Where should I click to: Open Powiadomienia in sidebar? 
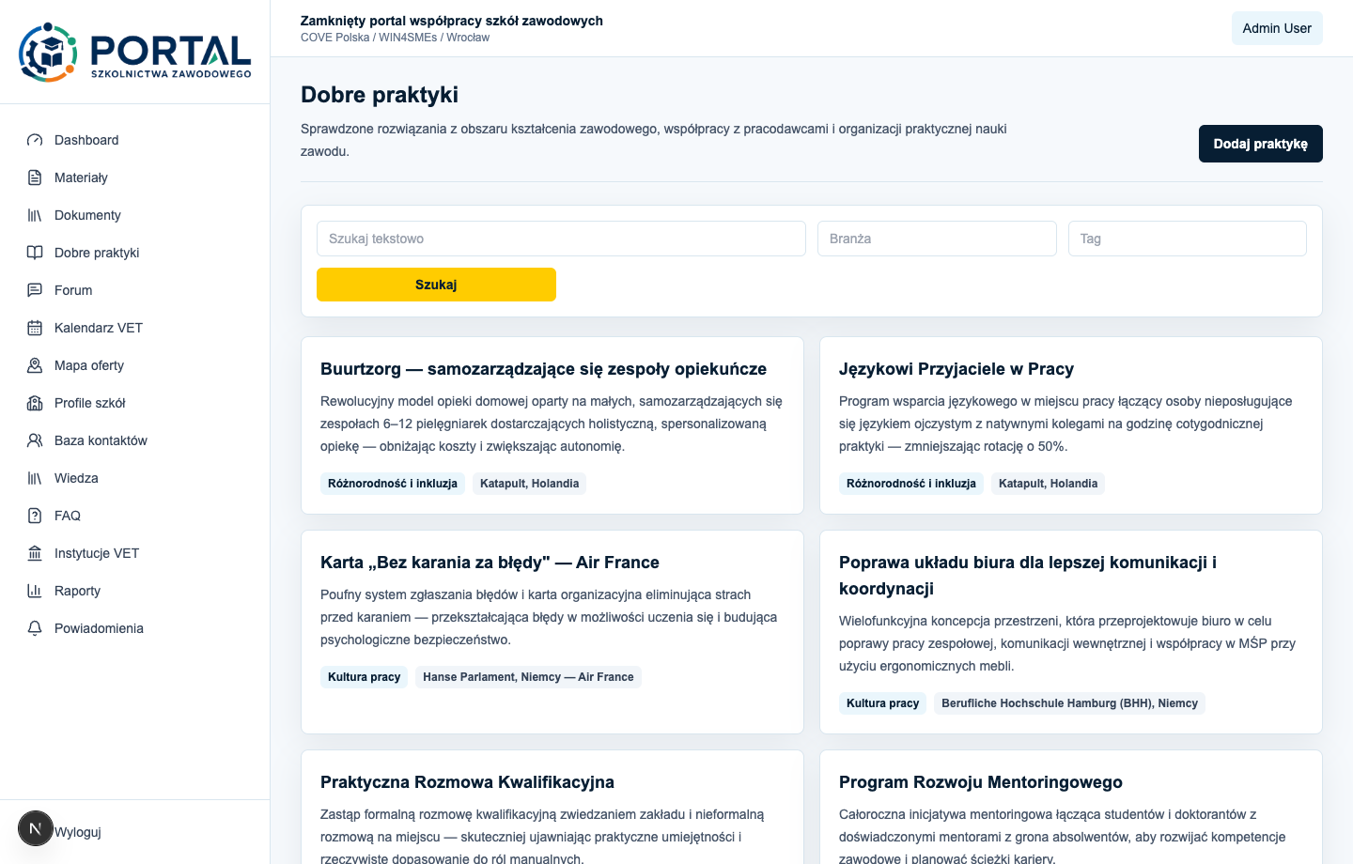pos(134,628)
